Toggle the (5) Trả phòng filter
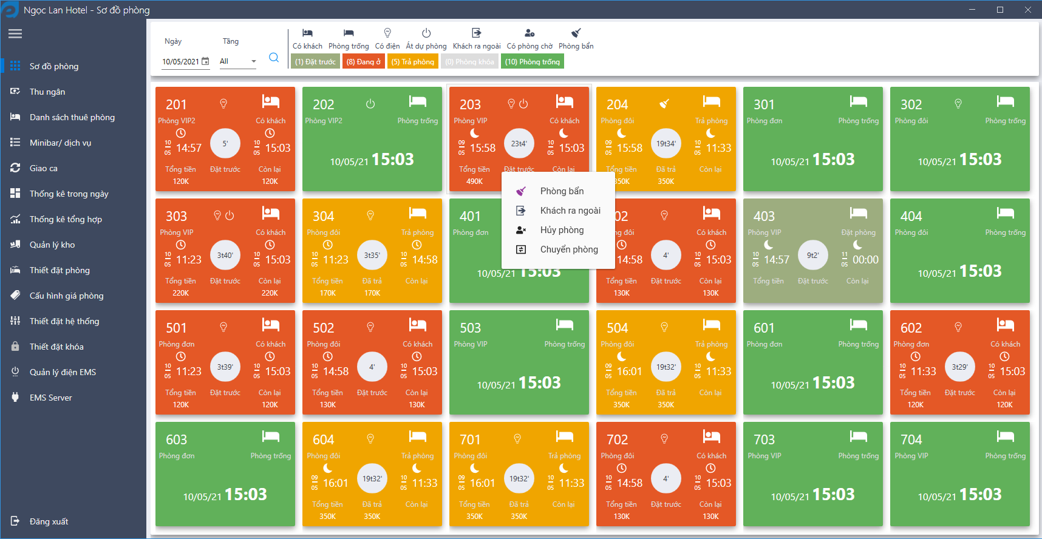The height and width of the screenshot is (539, 1042). click(412, 61)
